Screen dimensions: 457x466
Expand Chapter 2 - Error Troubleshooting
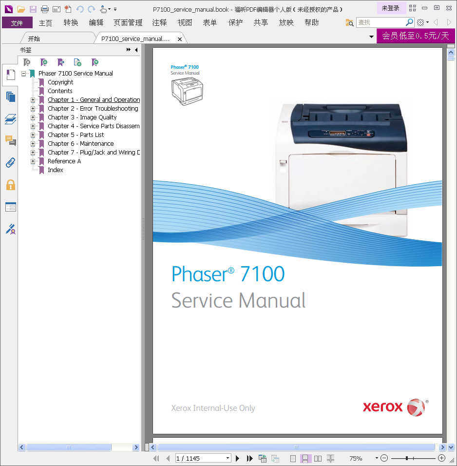33,109
